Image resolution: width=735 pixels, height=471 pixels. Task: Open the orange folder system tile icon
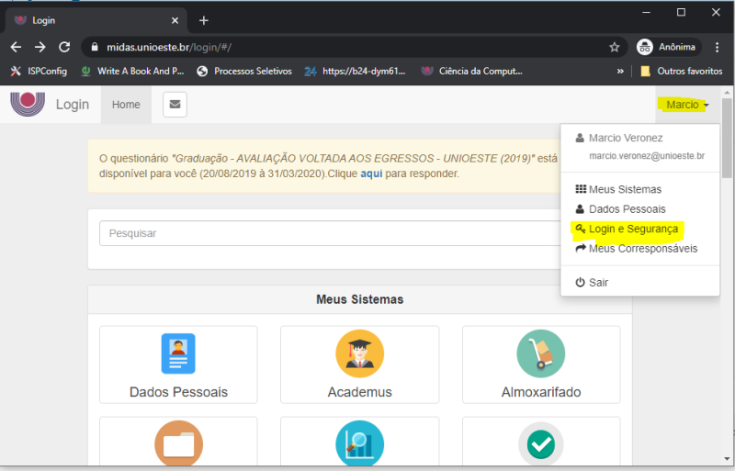tap(178, 445)
